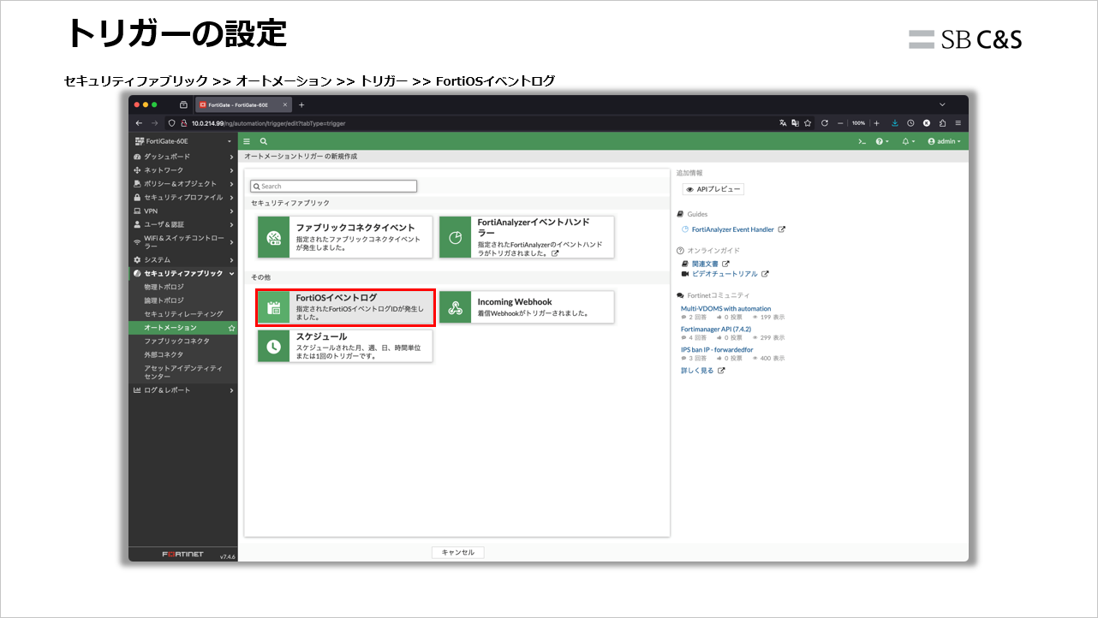The width and height of the screenshot is (1098, 618).
Task: Click the tab overview icon beside the tabs
Action: pyautogui.click(x=183, y=104)
